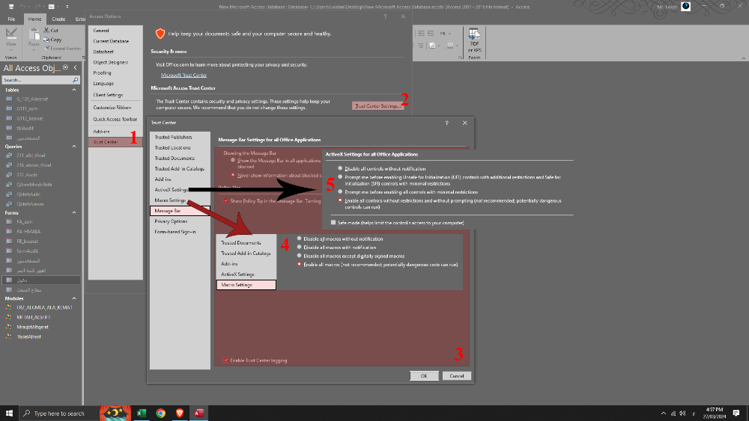Select Customize Ribbon in Access Options
Image resolution: width=749 pixels, height=421 pixels.
[x=112, y=107]
